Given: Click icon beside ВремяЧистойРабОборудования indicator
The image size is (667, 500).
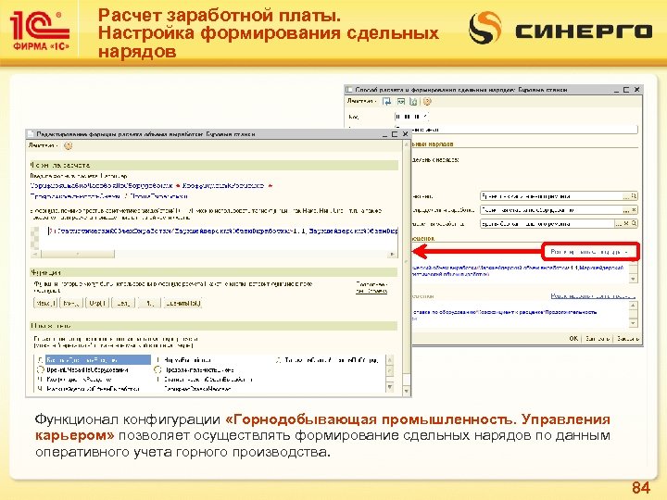Looking at the screenshot, I should point(41,369).
